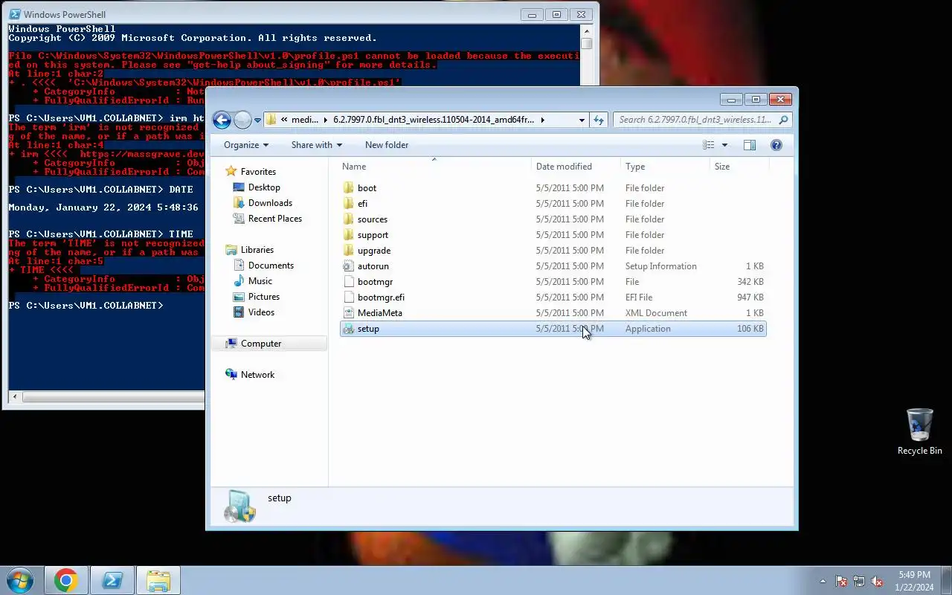Screen dimensions: 952x595
Task: Select the support folder icon
Action: point(349,235)
